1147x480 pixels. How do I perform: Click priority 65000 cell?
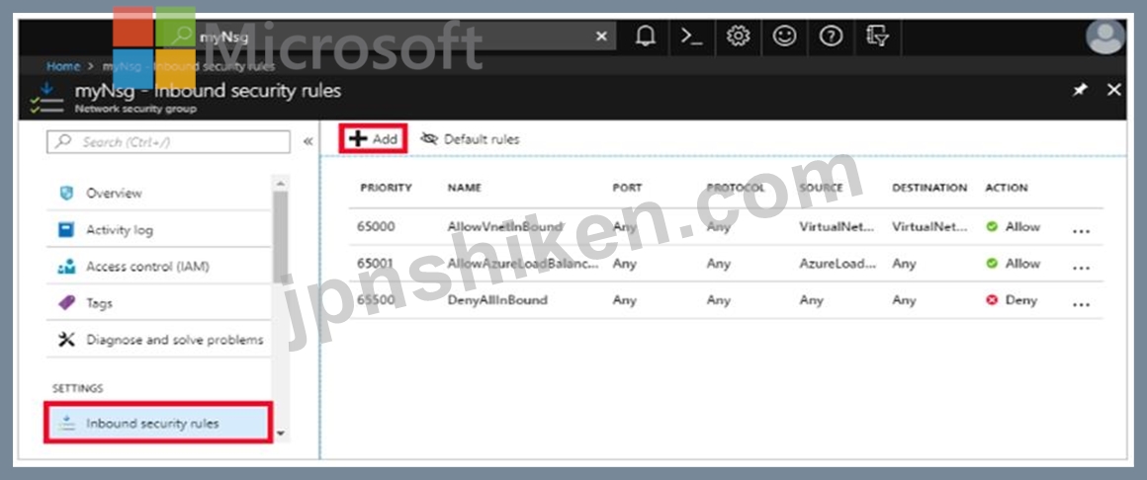click(x=376, y=226)
